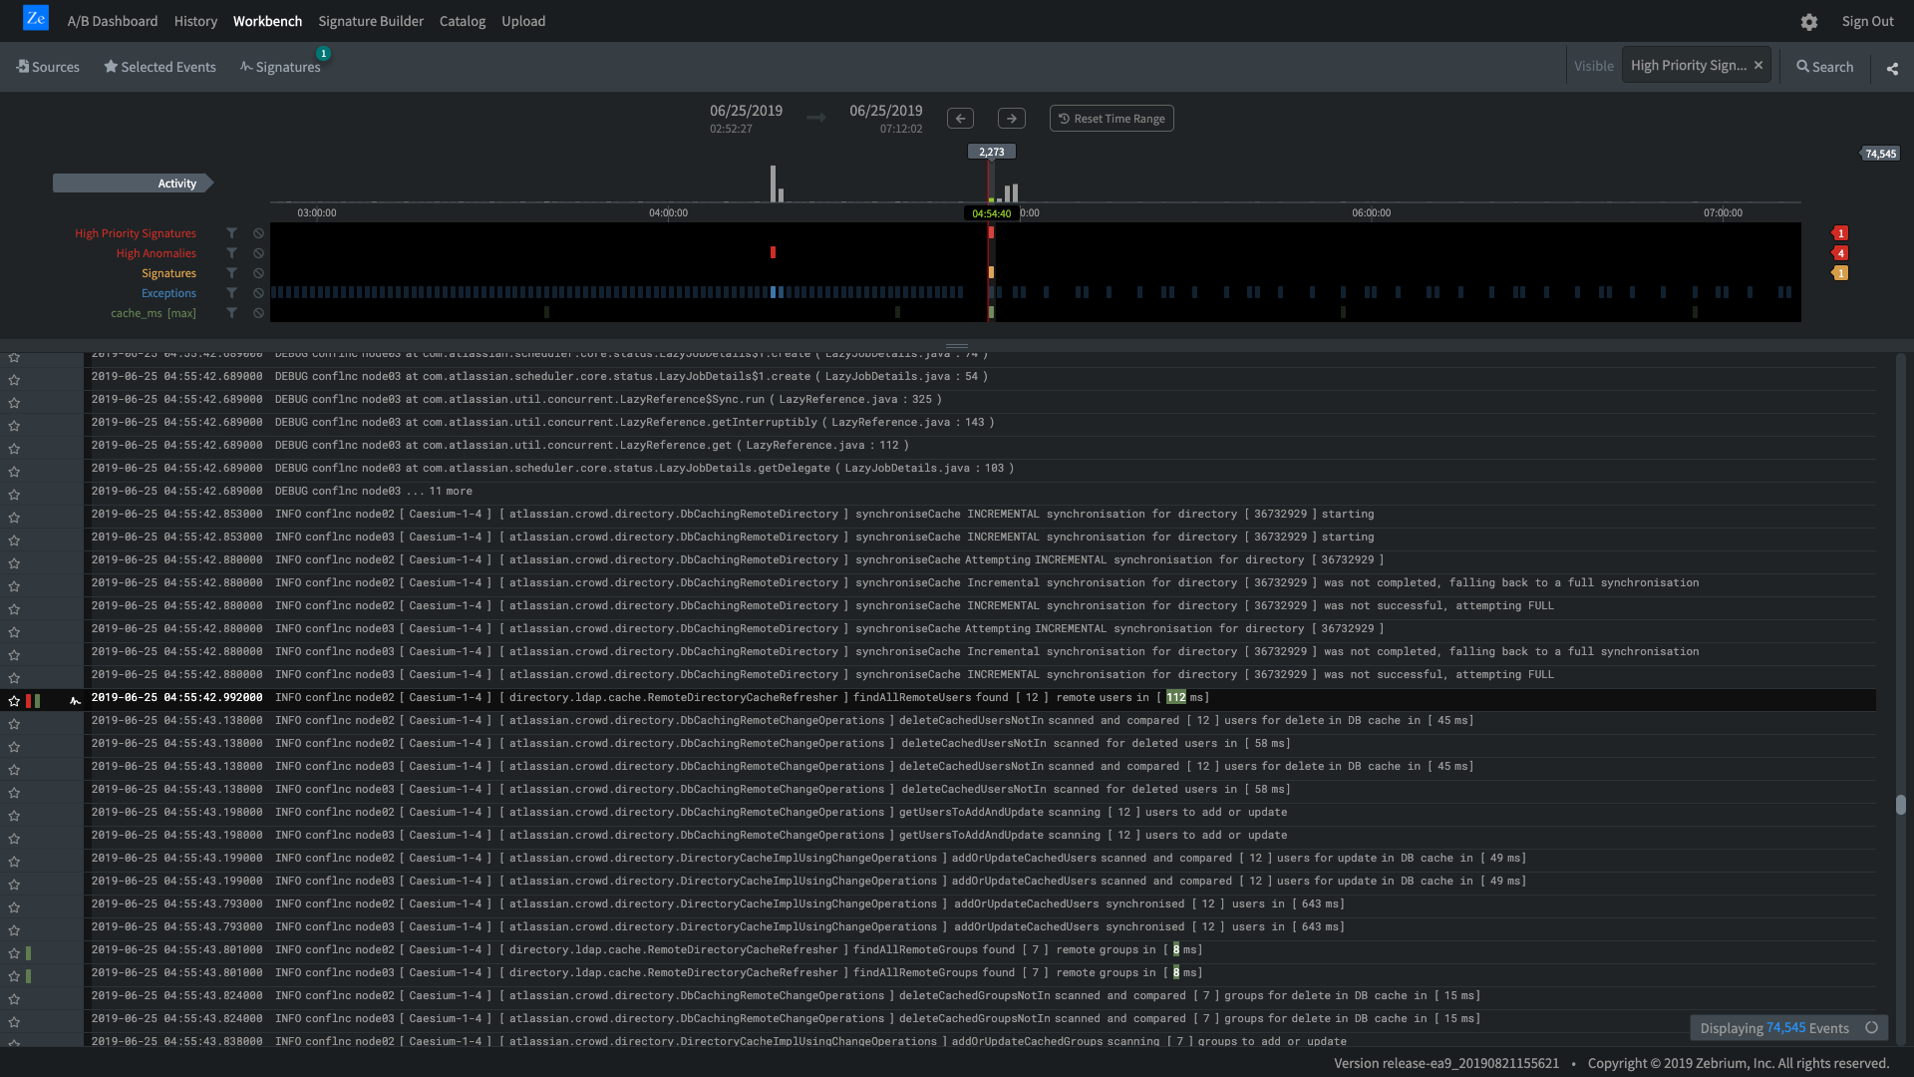
Task: Filter High Priority Signatures row
Action: [x=231, y=233]
